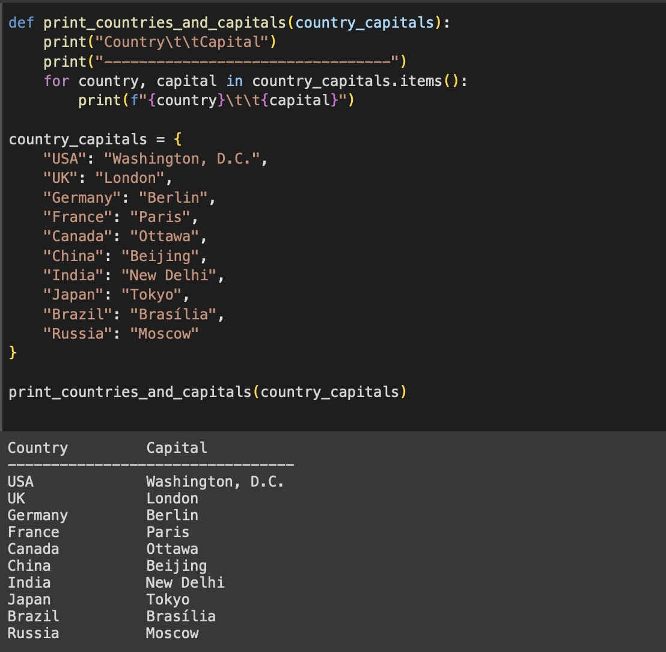The image size is (666, 652).
Task: Select the country_capitals parameter name
Action: coord(367,22)
